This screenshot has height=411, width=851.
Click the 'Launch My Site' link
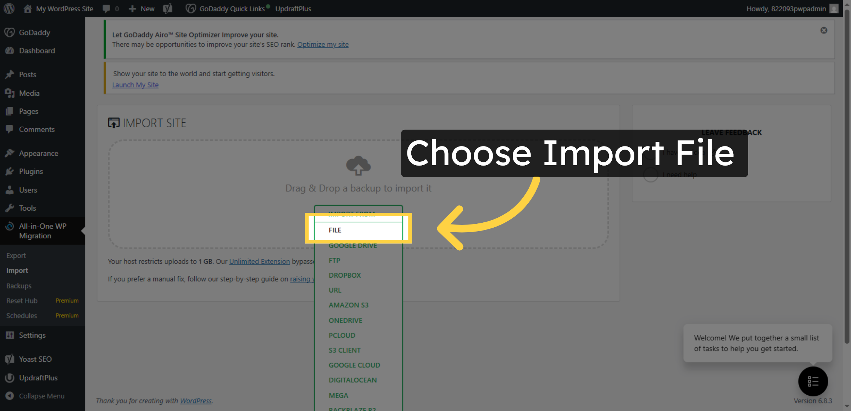(x=135, y=85)
